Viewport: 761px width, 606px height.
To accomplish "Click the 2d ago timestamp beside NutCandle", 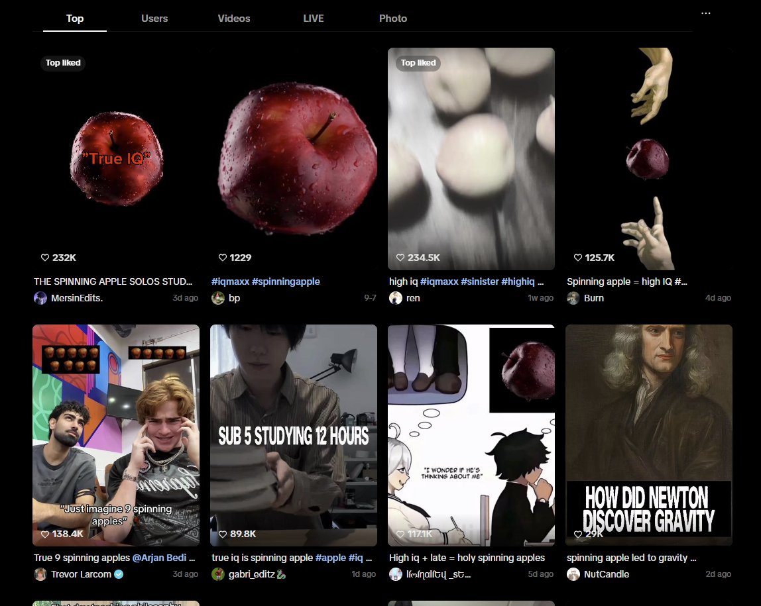I will pyautogui.click(x=719, y=574).
